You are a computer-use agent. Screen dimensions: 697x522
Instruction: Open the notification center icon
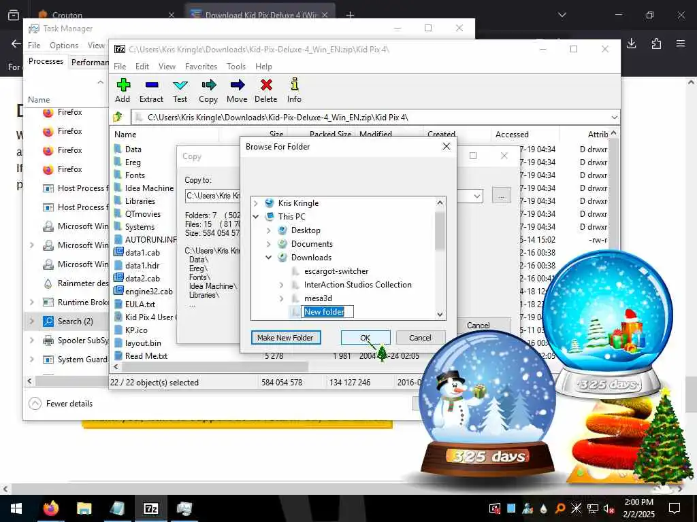[x=675, y=508]
